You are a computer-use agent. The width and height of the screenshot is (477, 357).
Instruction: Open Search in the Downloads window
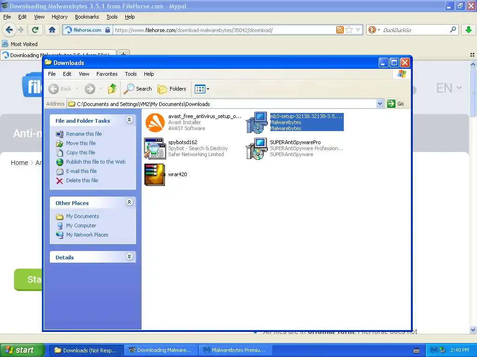138,89
